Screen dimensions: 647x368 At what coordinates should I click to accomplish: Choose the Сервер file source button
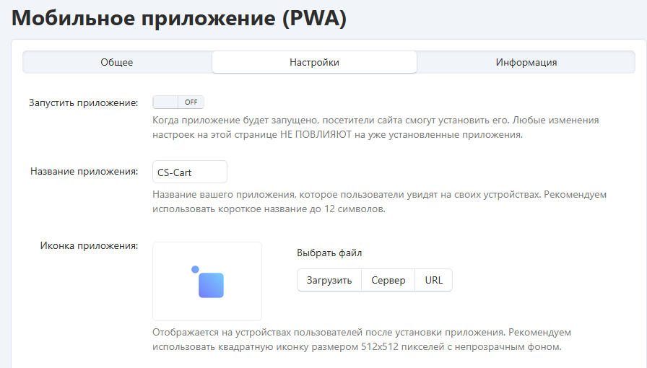coord(388,280)
